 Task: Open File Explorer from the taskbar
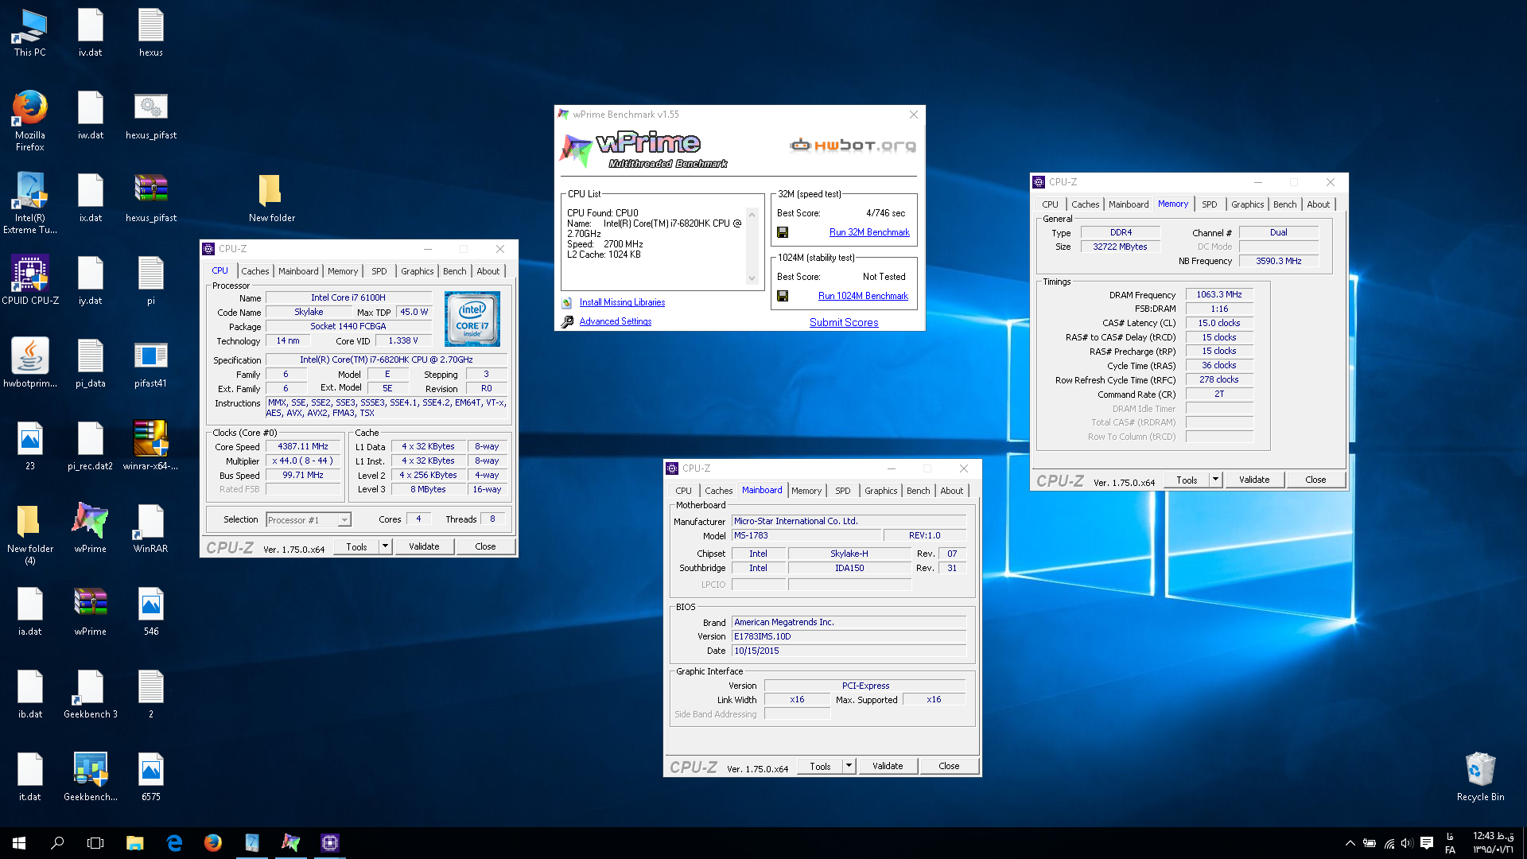pos(134,843)
